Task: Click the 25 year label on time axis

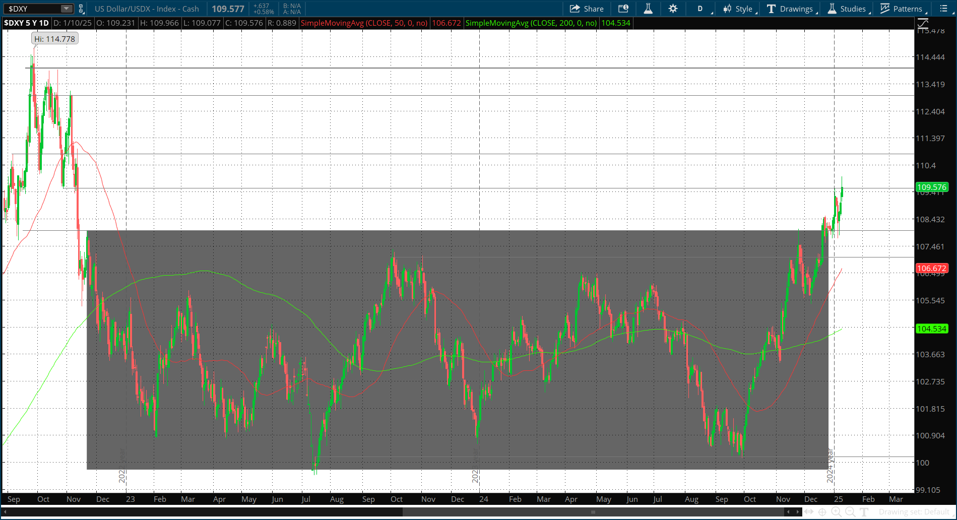Action: (838, 499)
